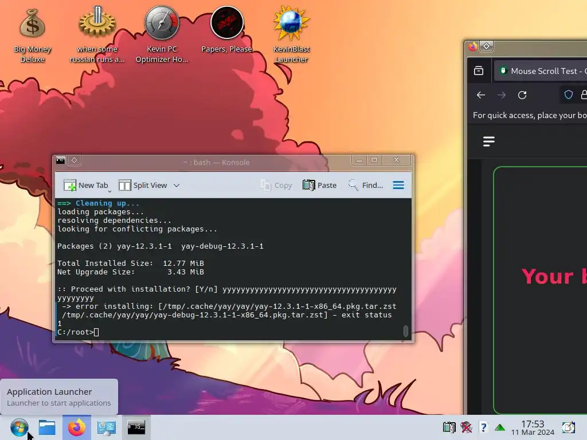587x440 pixels.
Task: Open Firefox tab list view button
Action: (479, 70)
